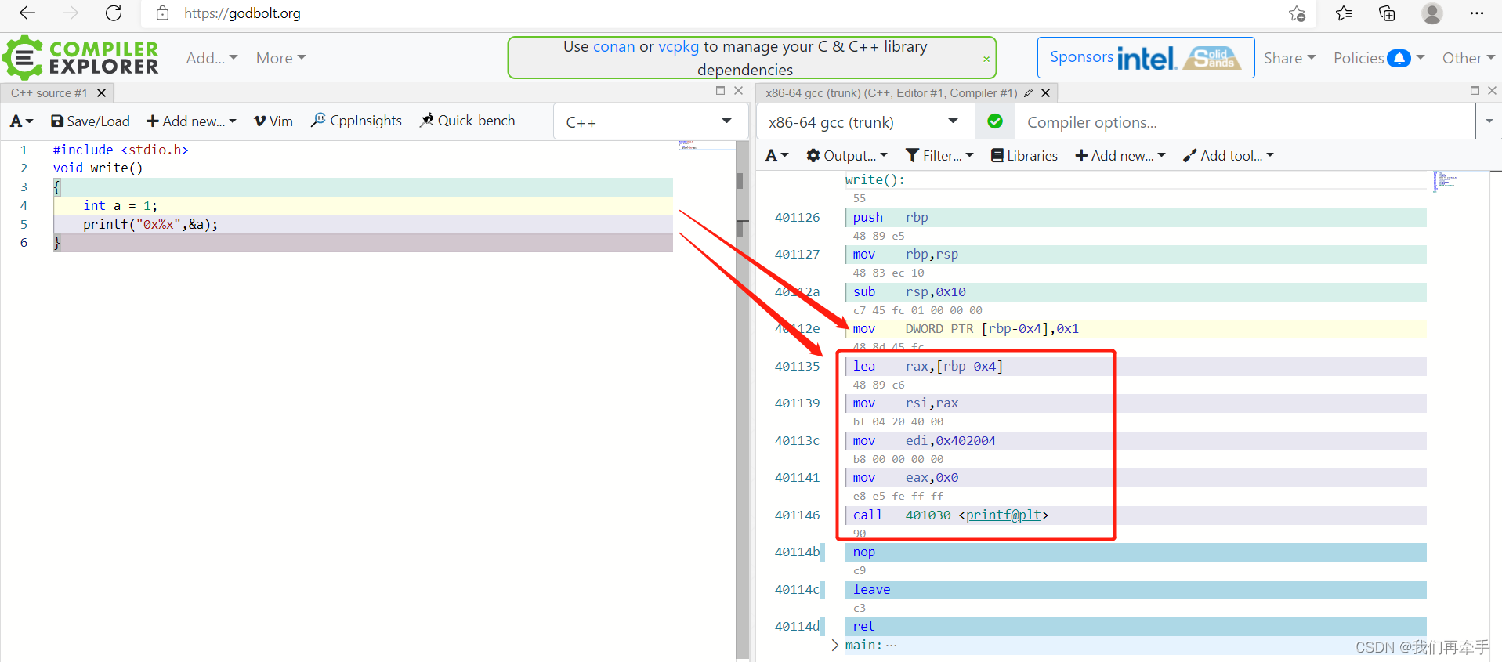The height and width of the screenshot is (662, 1502).
Task: Click the Intel sponsor logo
Action: coord(1147,58)
